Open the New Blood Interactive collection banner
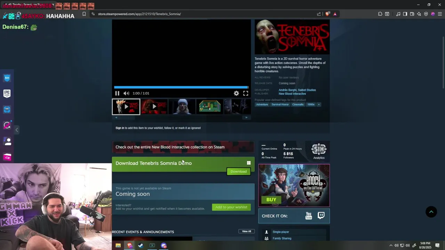Viewport: 445px width, 250px height. tap(183, 147)
